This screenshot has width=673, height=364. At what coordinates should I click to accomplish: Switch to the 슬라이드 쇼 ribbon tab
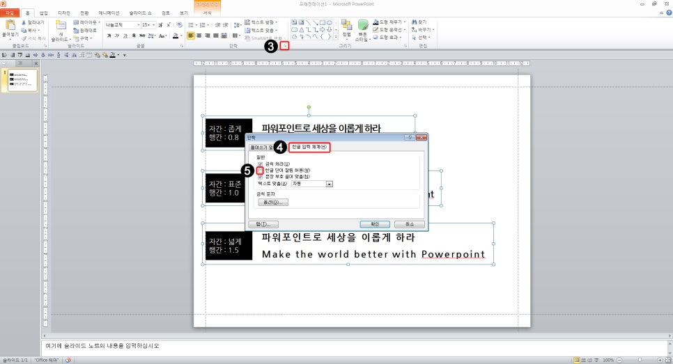click(140, 13)
